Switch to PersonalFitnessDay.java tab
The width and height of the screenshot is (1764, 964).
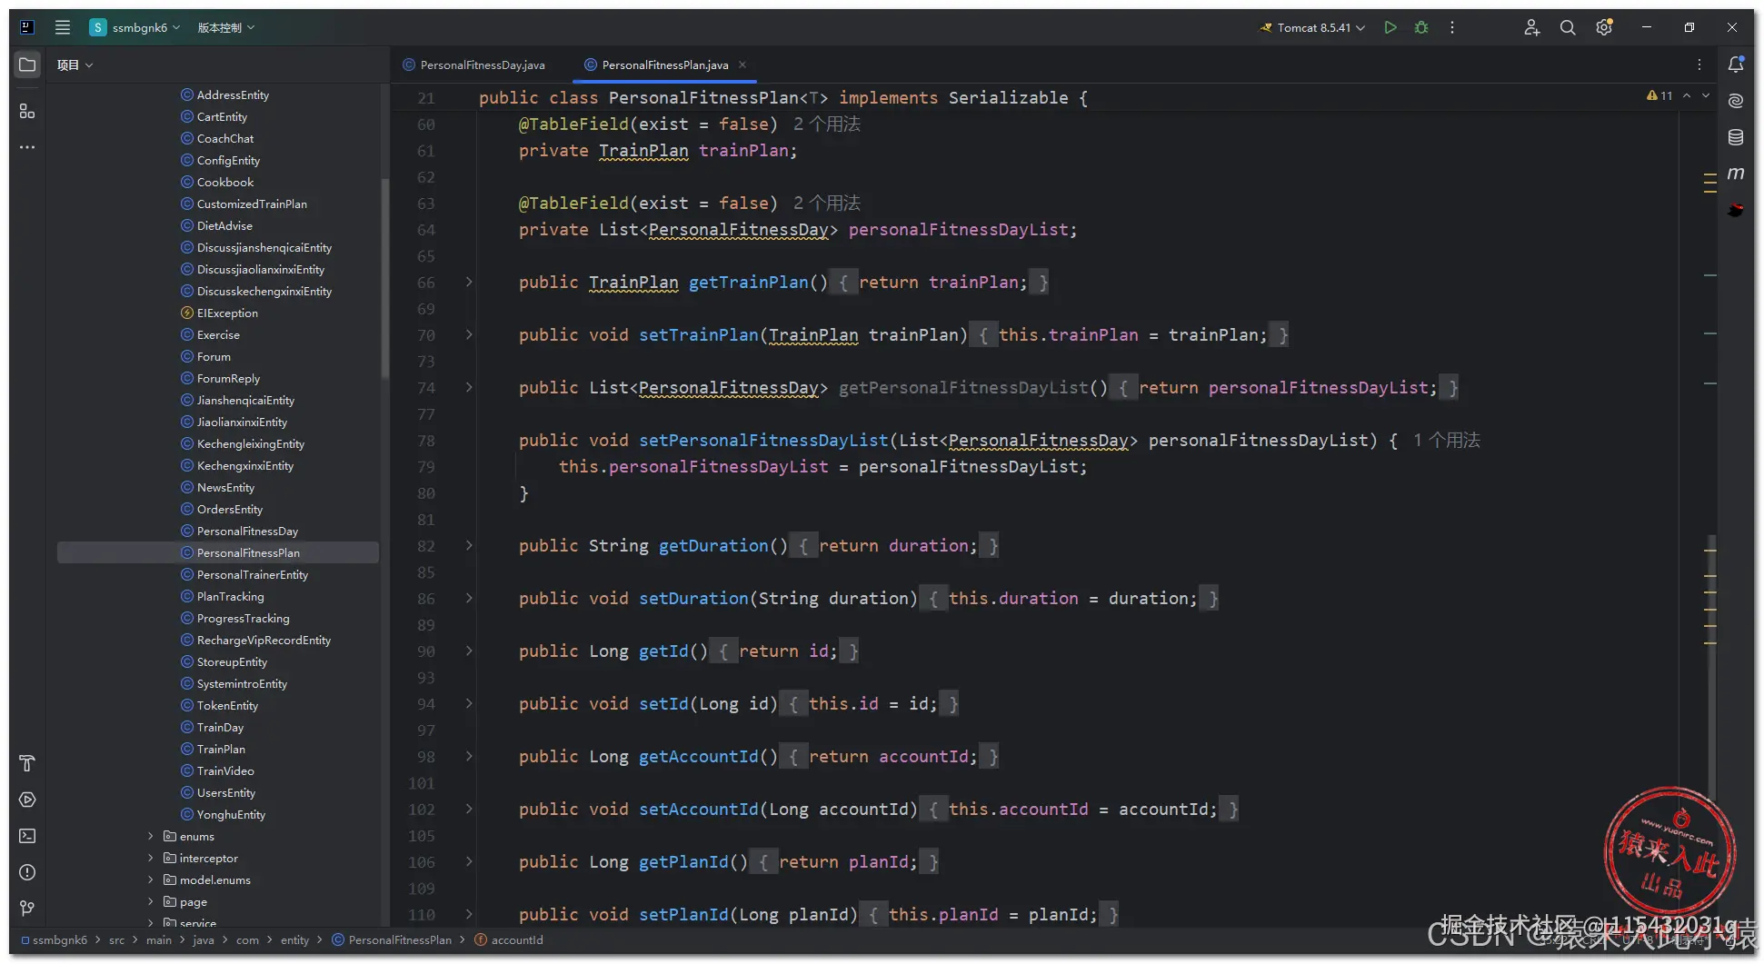click(473, 65)
